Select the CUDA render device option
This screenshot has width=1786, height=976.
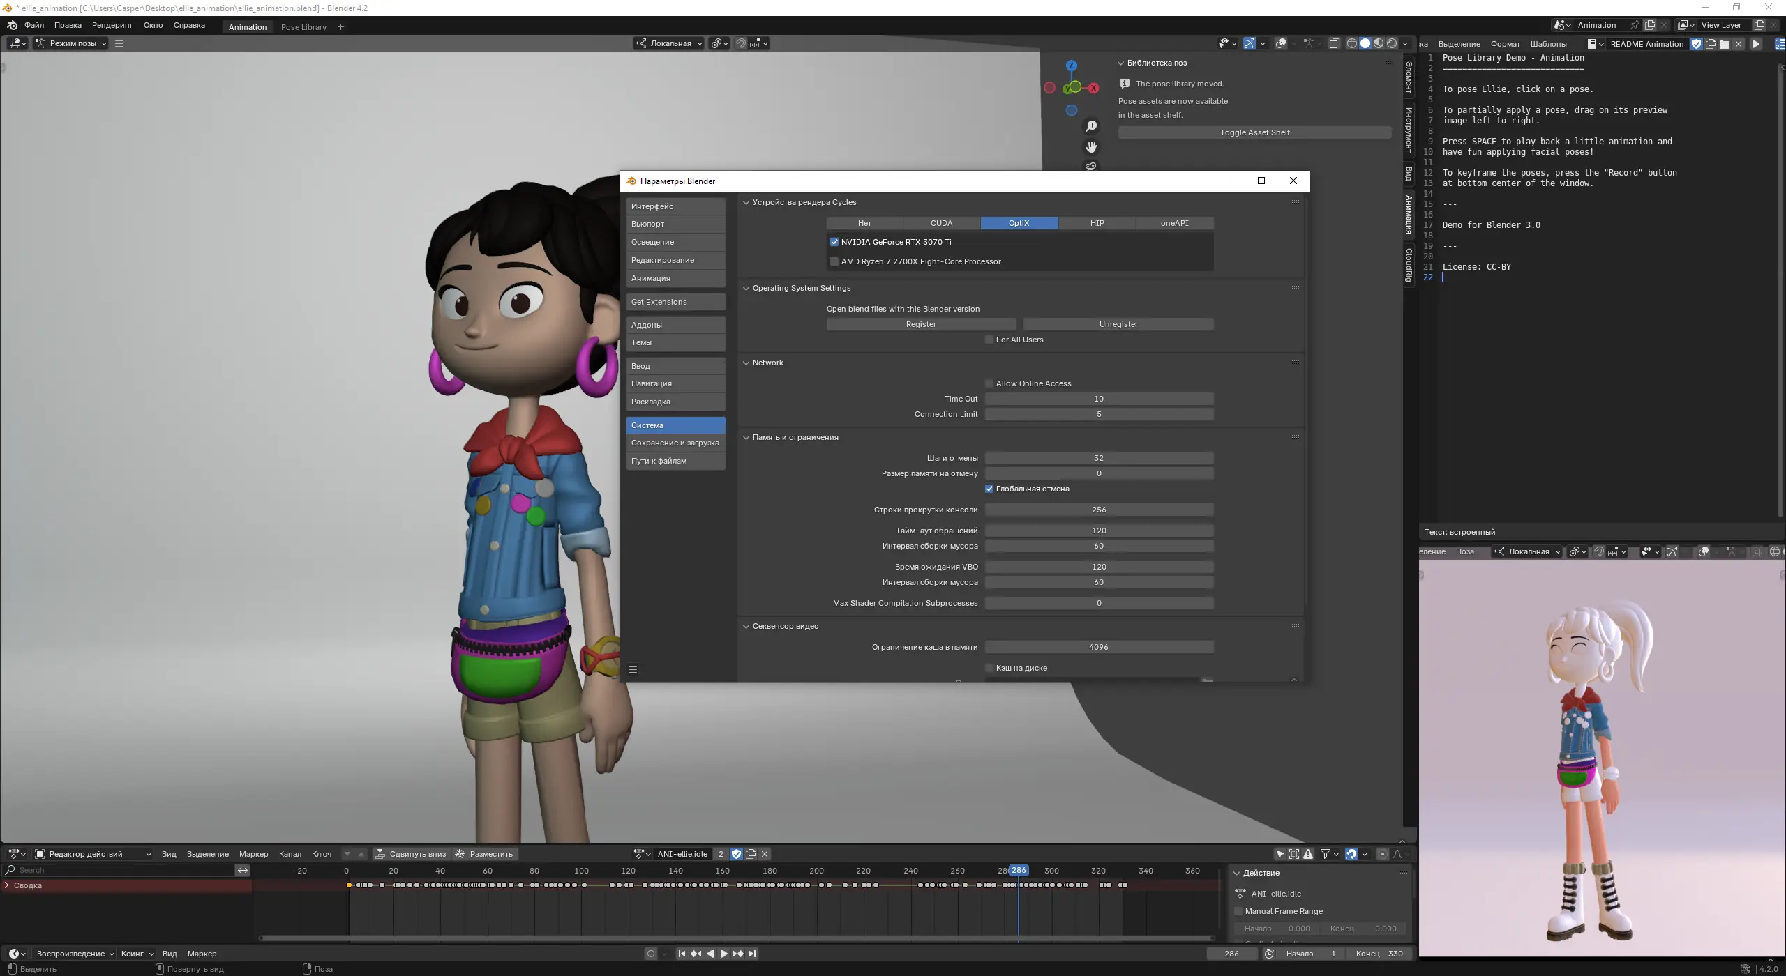941,223
